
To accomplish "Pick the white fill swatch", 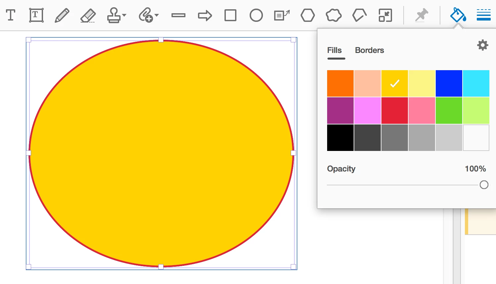I will [476, 138].
